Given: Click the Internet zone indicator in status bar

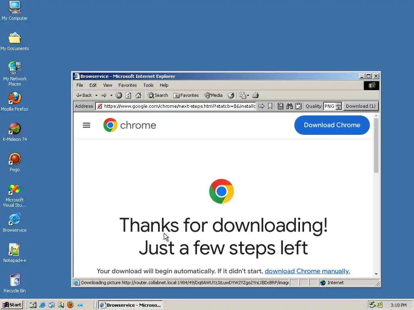Looking at the screenshot, I should [333, 283].
